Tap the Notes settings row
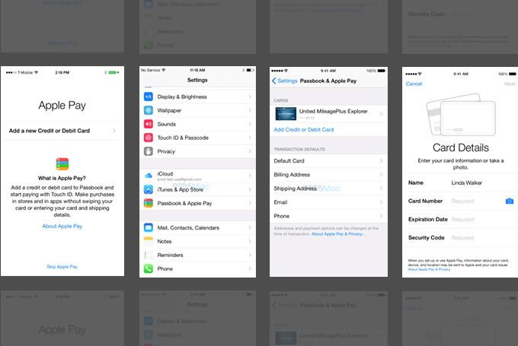 (197, 242)
